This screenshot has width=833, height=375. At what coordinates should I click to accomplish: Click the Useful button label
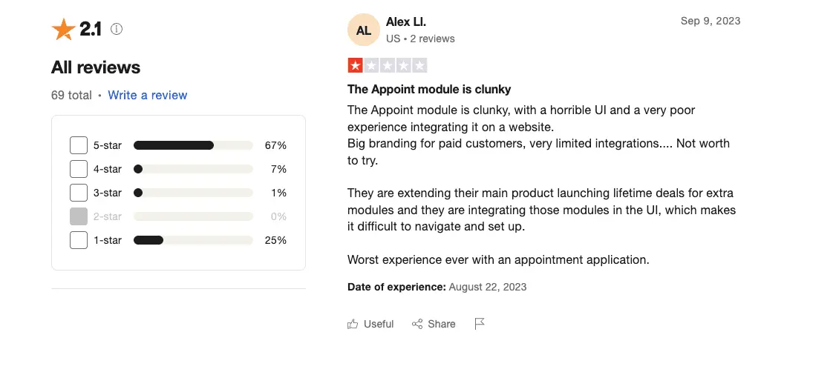pos(379,324)
